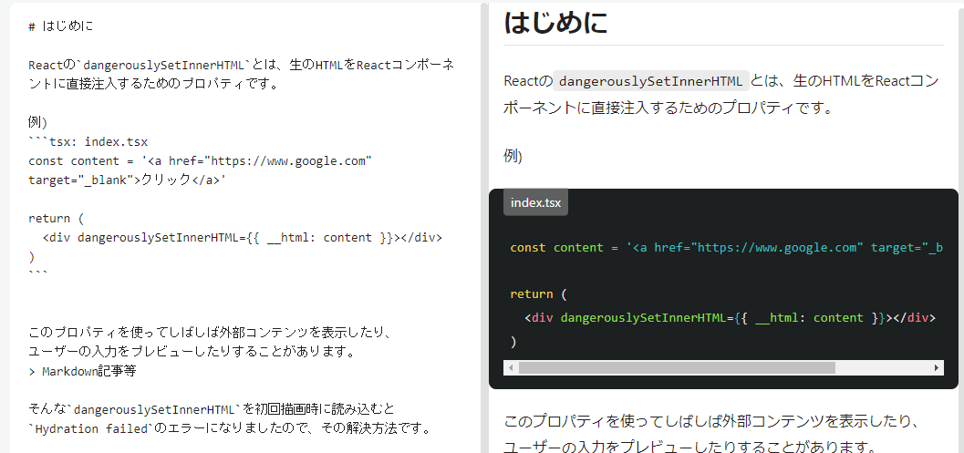Click the code block scrollbar left arrow
964x453 pixels.
tap(511, 367)
